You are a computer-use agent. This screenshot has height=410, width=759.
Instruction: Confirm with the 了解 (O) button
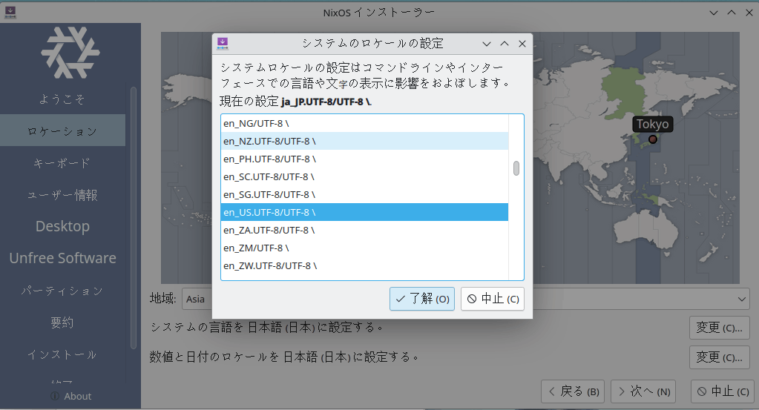click(422, 299)
